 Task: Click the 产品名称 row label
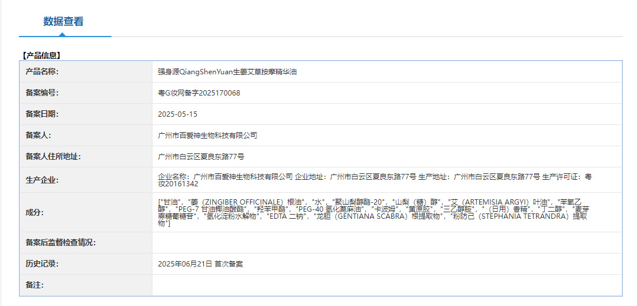[43, 72]
